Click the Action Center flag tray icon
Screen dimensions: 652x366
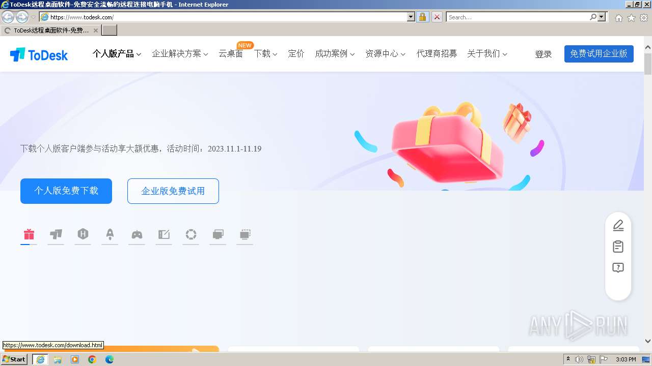(x=604, y=359)
